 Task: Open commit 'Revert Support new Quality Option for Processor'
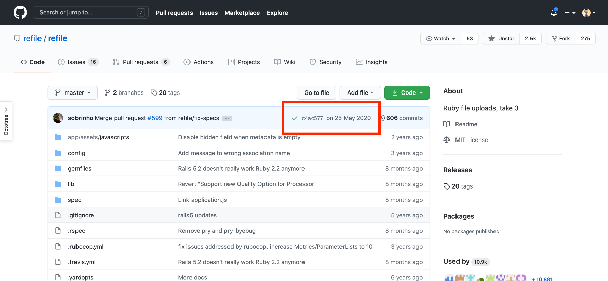pyautogui.click(x=247, y=184)
